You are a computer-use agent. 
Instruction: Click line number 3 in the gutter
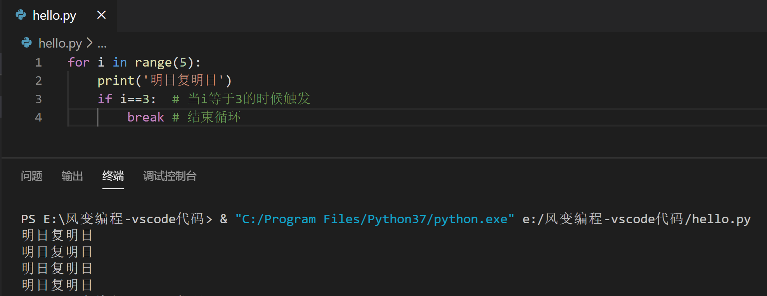tap(38, 99)
